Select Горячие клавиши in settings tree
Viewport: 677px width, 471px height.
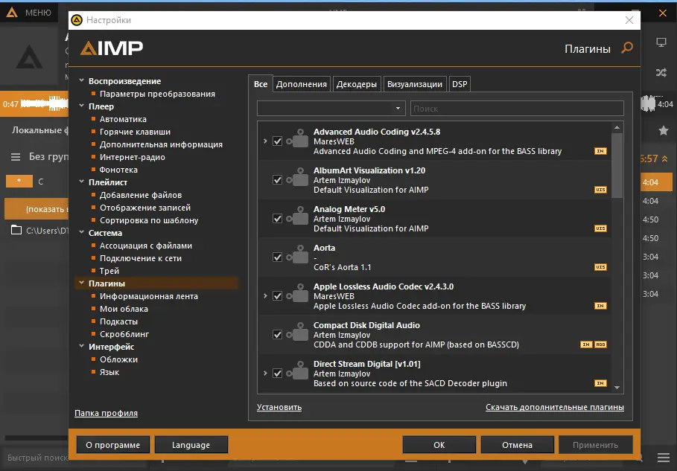tap(135, 132)
